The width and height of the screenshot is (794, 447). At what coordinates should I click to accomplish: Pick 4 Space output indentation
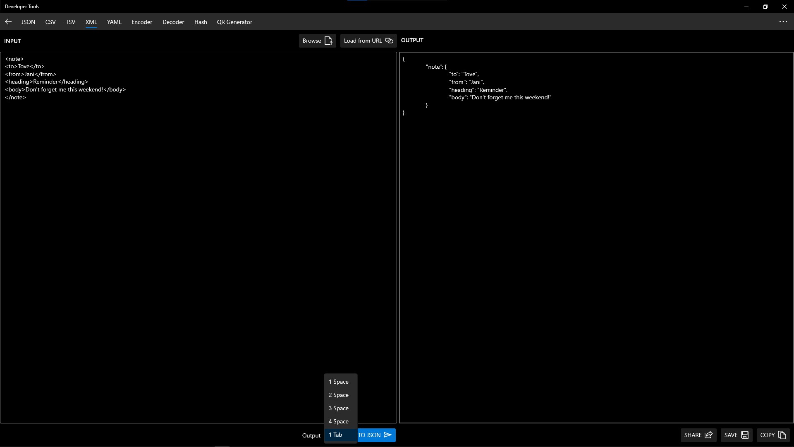pos(339,421)
